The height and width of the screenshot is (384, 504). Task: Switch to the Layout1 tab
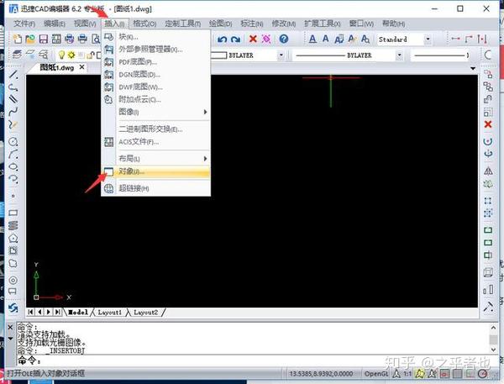tap(109, 313)
